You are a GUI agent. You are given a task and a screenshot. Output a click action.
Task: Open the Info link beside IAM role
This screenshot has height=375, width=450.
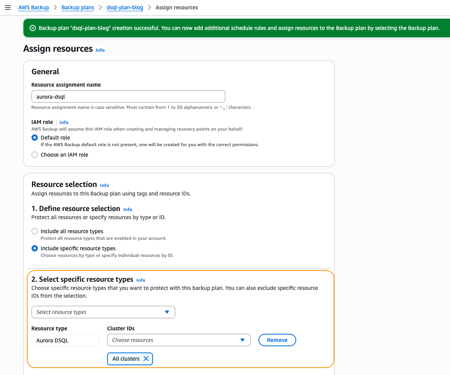tap(63, 122)
